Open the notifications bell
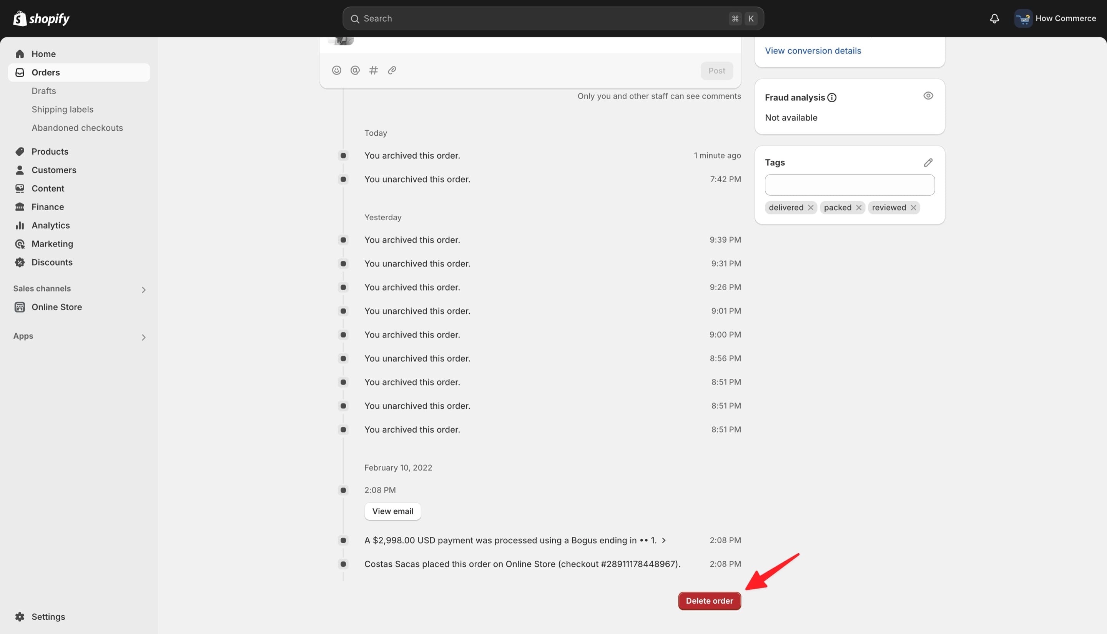This screenshot has height=634, width=1107. click(994, 19)
